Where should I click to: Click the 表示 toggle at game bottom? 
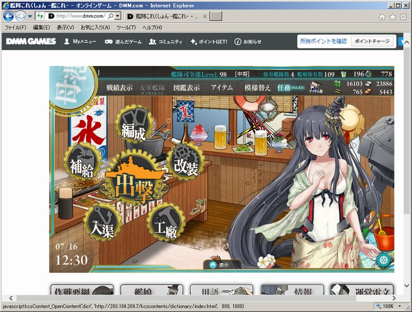click(x=222, y=265)
